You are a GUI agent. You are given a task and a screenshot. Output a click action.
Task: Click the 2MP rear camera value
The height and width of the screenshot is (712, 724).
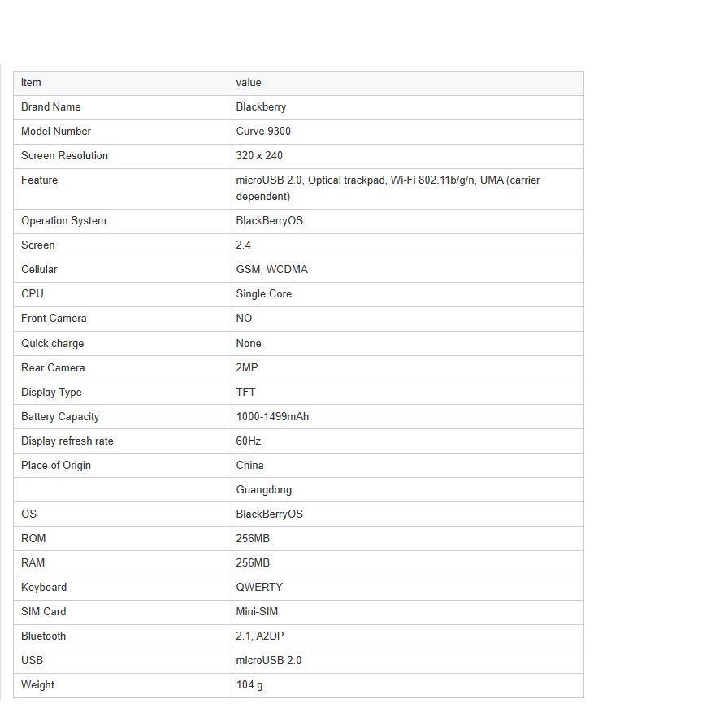click(x=247, y=368)
